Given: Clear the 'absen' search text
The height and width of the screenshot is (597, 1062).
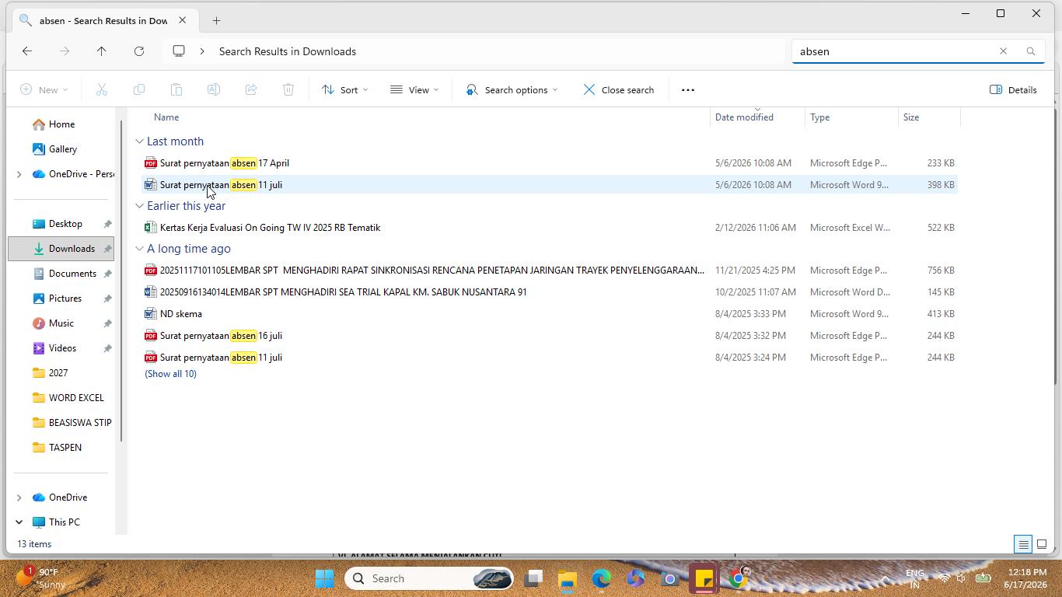Looking at the screenshot, I should coord(1003,51).
